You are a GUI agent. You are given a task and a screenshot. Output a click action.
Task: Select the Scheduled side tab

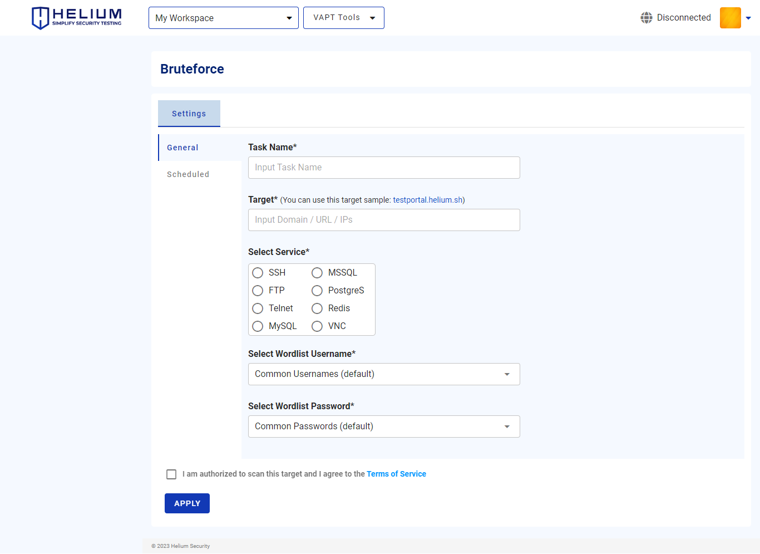(x=200, y=174)
